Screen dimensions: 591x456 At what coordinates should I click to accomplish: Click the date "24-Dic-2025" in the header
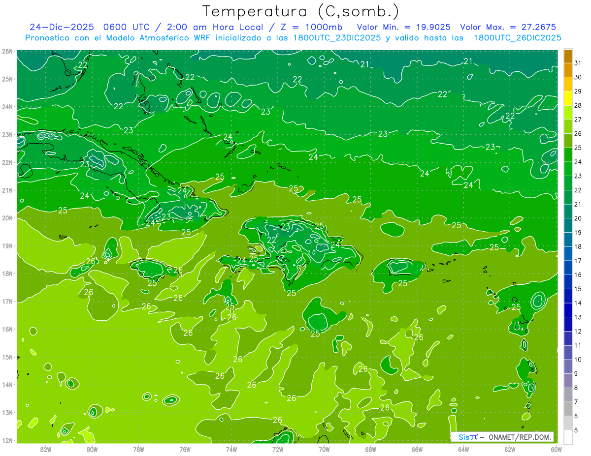tap(62, 27)
